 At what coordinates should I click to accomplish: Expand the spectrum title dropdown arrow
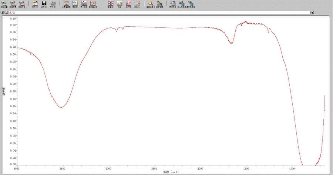(x=312, y=13)
